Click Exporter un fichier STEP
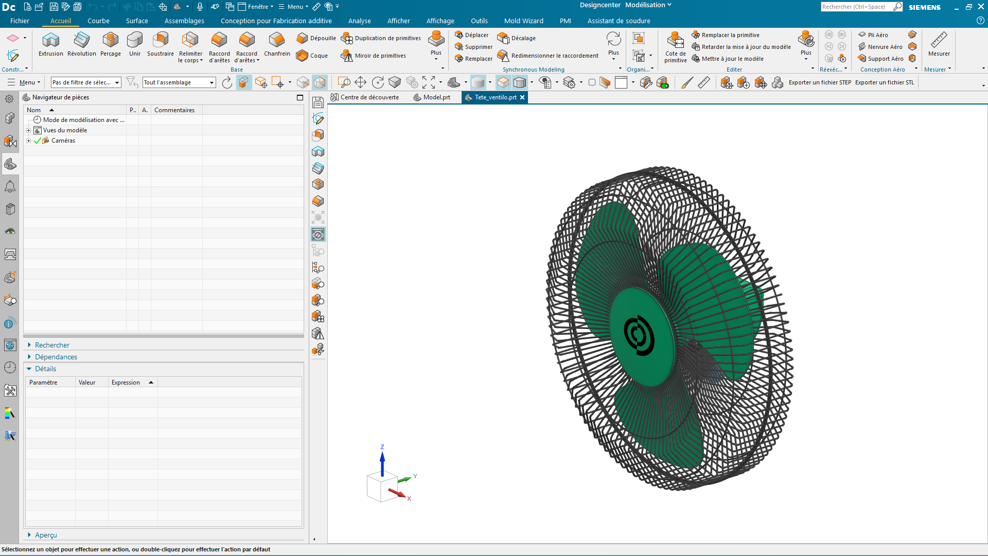988x556 pixels. tap(820, 82)
